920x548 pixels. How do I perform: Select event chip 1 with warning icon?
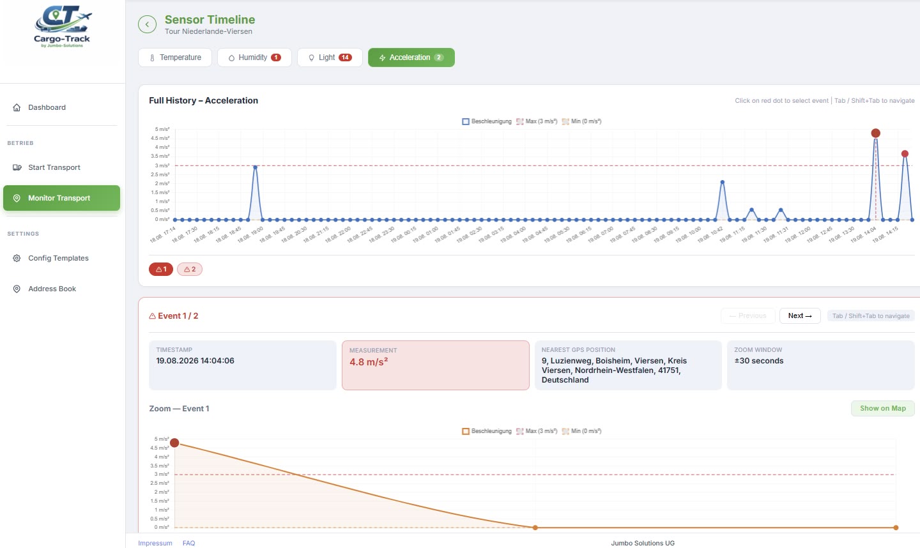point(161,270)
